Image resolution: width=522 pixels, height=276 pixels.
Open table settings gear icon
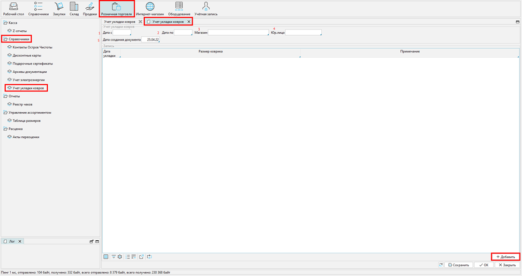click(120, 257)
